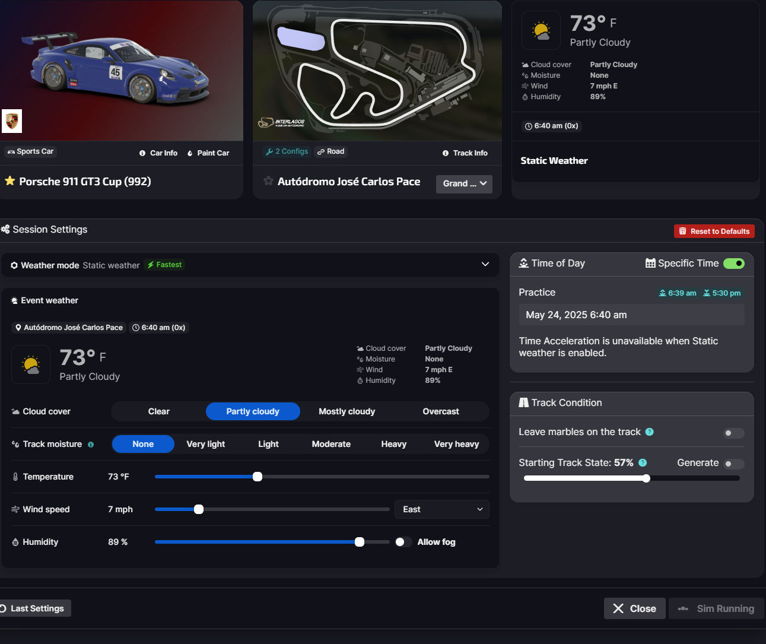This screenshot has height=644, width=766.
Task: Click the Starting Track State slider handle
Action: [x=646, y=478]
